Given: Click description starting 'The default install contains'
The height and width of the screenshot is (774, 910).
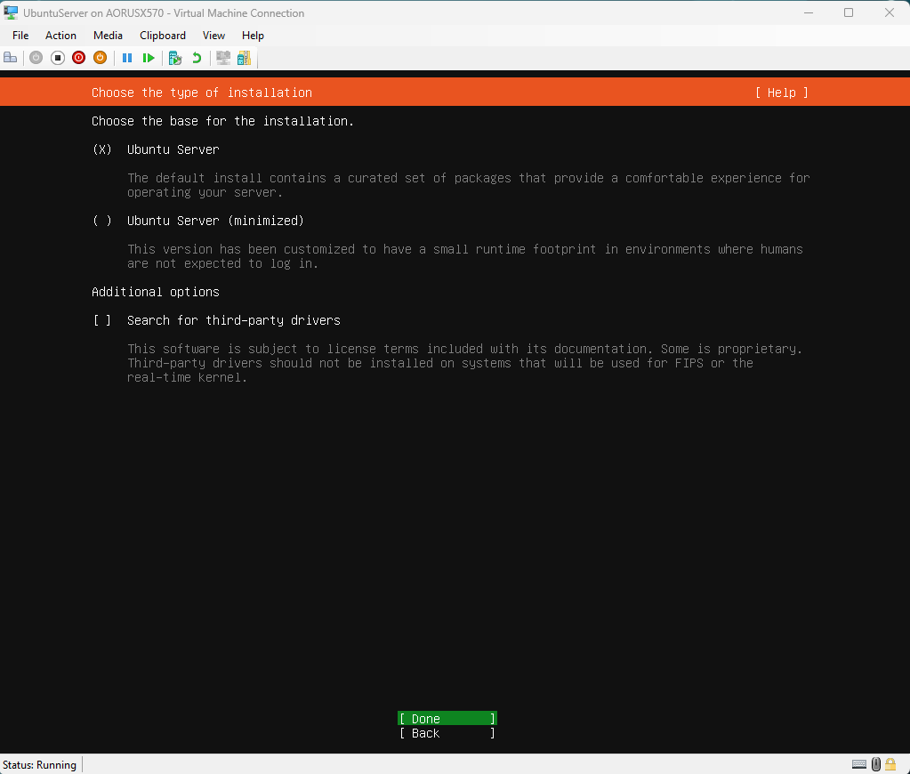Looking at the screenshot, I should 469,185.
